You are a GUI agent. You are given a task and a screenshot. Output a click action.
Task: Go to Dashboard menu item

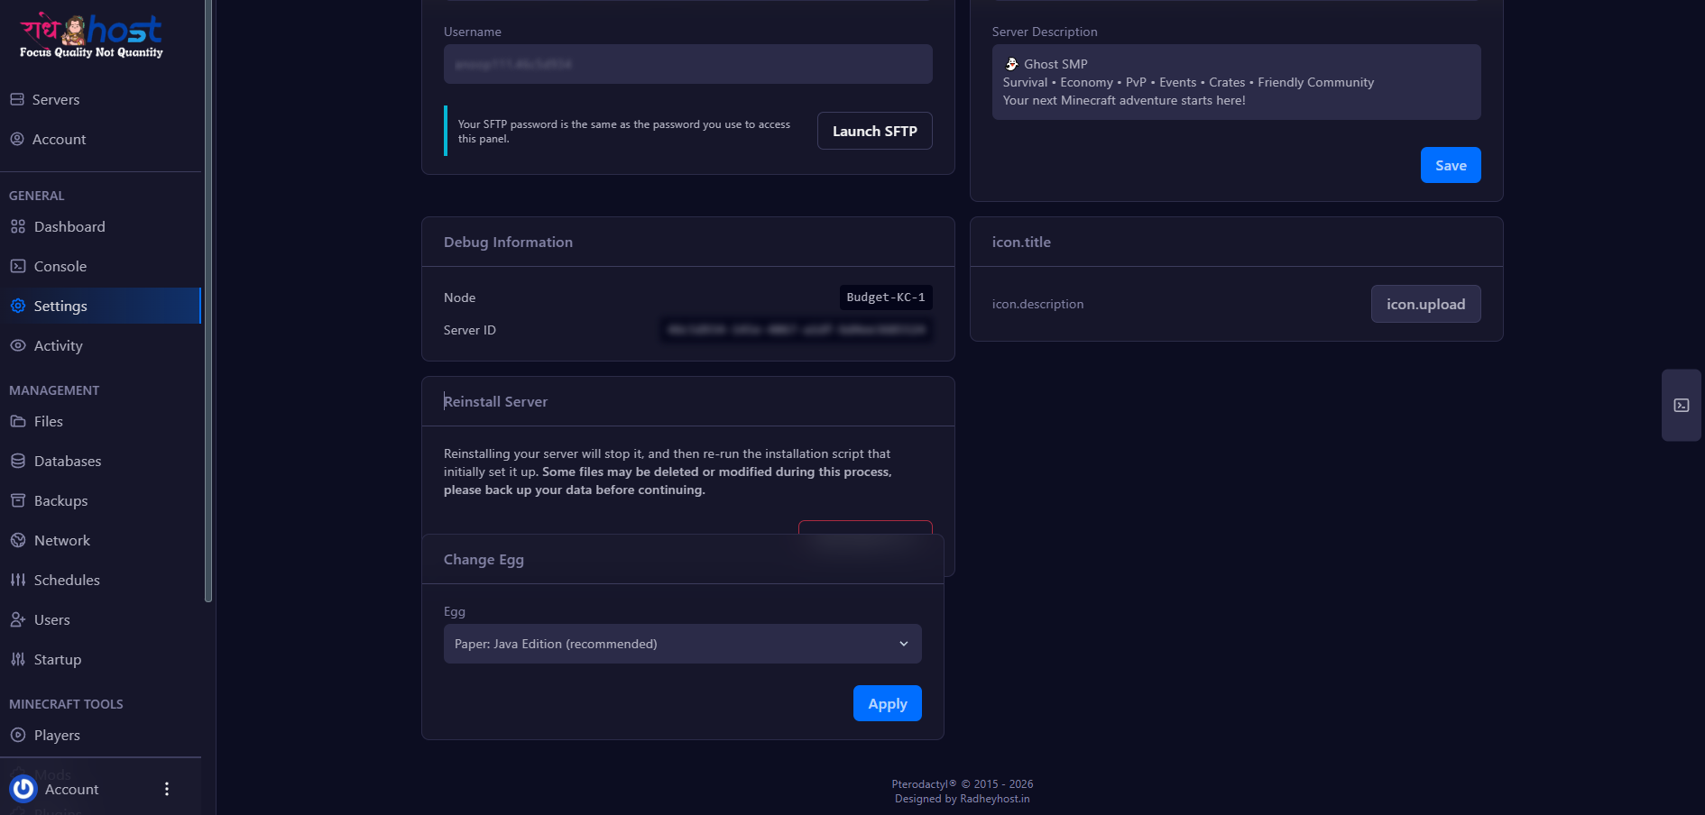[x=69, y=226]
